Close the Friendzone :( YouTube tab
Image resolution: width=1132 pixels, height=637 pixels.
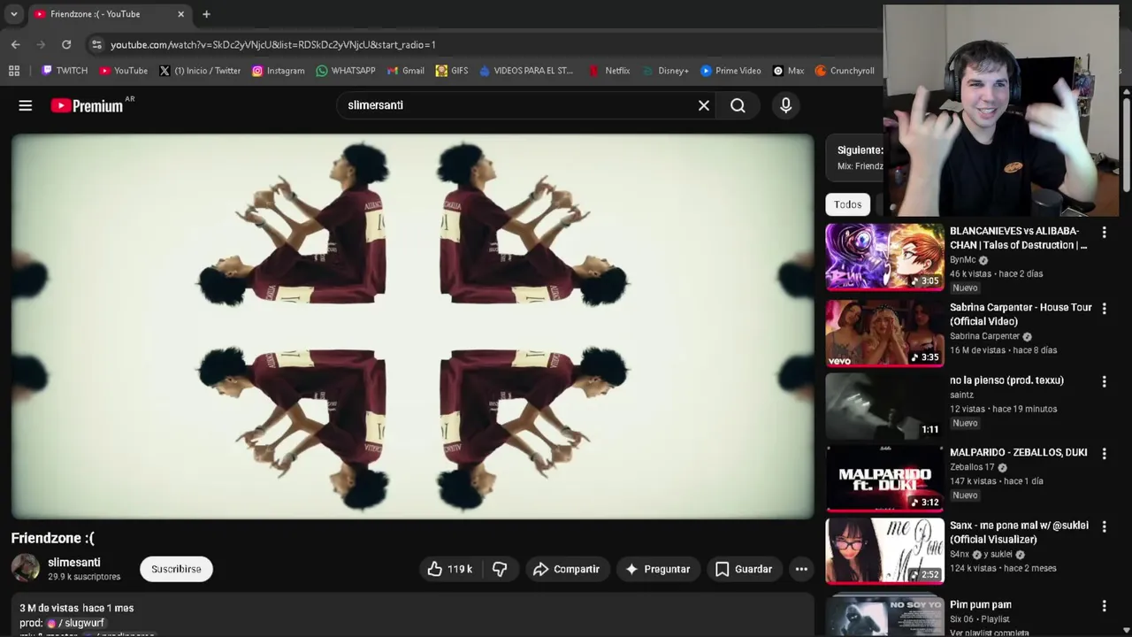[180, 14]
